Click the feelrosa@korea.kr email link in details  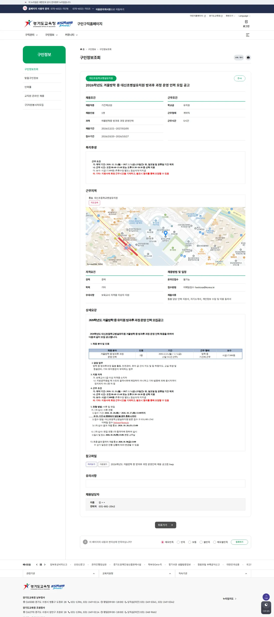[x=121, y=423]
